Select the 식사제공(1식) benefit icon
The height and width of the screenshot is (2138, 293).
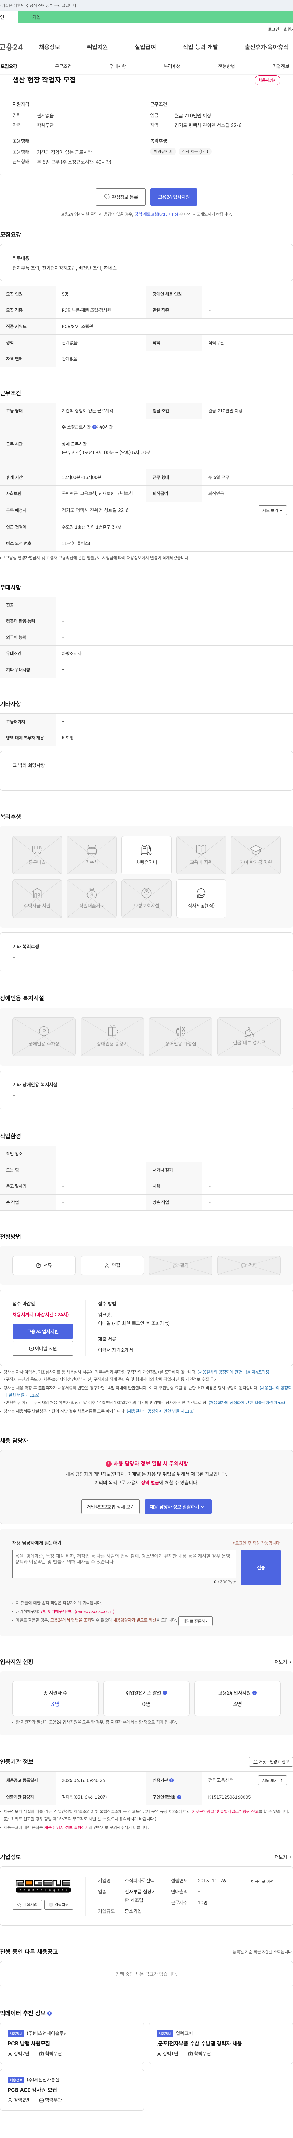[201, 898]
